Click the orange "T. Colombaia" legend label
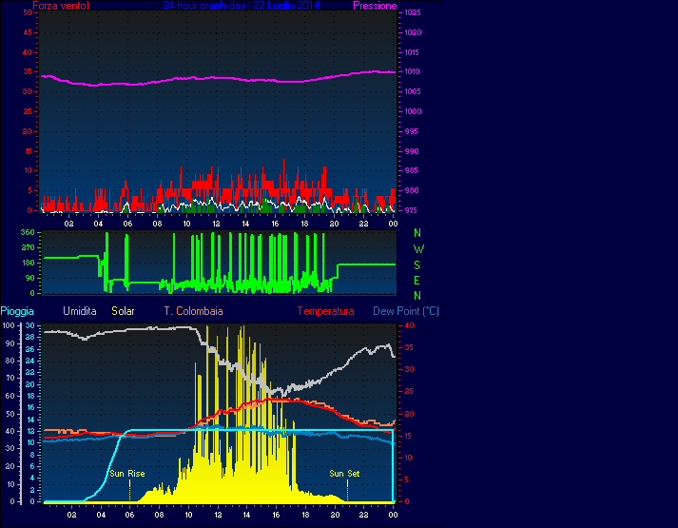Viewport: 678px width, 528px height. coord(193,311)
